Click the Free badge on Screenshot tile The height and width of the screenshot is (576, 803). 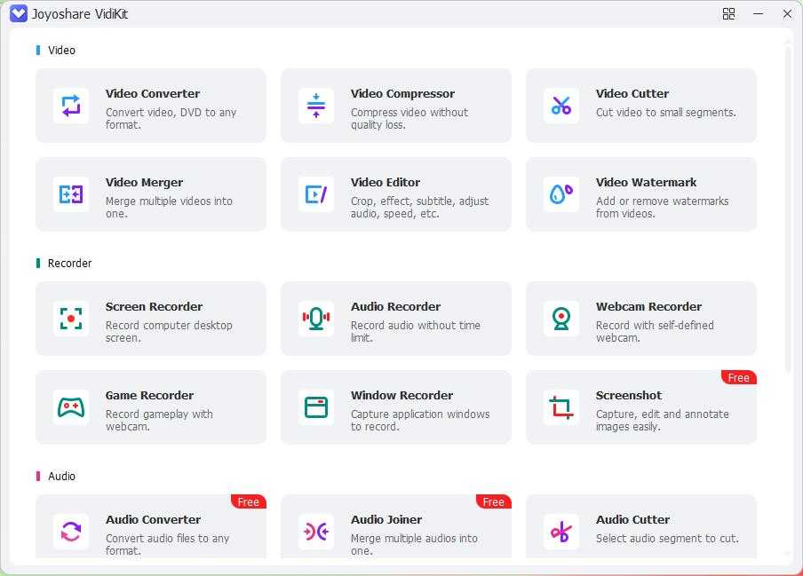pyautogui.click(x=738, y=377)
